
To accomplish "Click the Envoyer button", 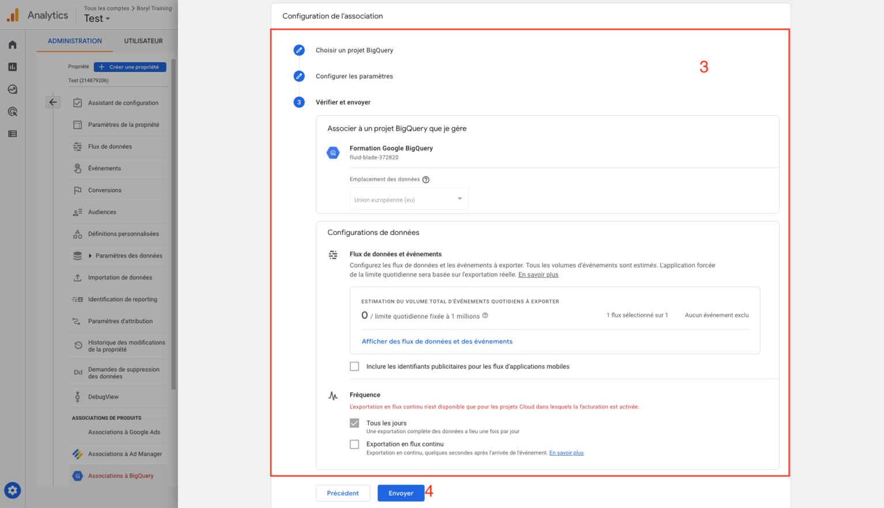I will point(401,493).
